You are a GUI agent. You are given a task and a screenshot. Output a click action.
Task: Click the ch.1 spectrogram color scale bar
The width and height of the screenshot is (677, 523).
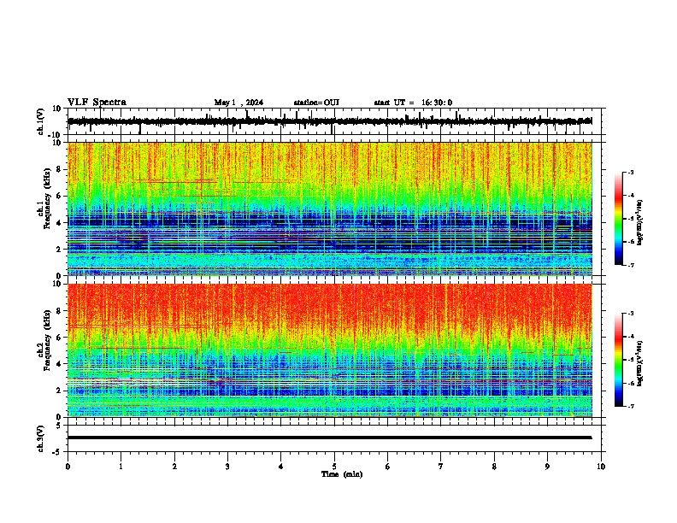click(x=619, y=219)
